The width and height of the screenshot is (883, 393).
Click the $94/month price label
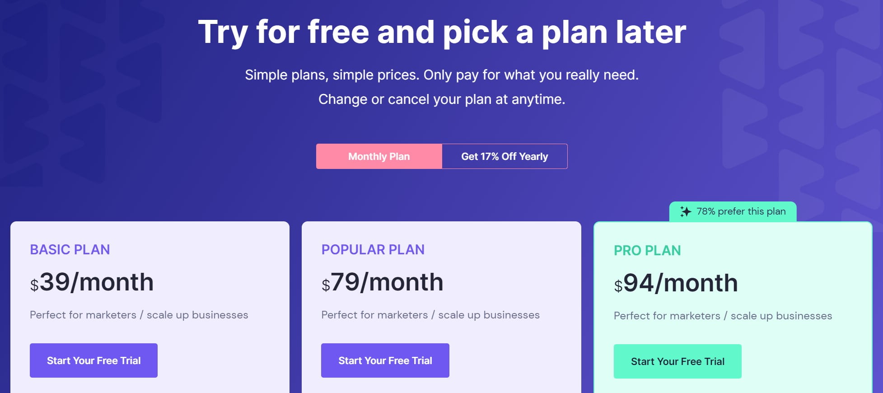(676, 284)
